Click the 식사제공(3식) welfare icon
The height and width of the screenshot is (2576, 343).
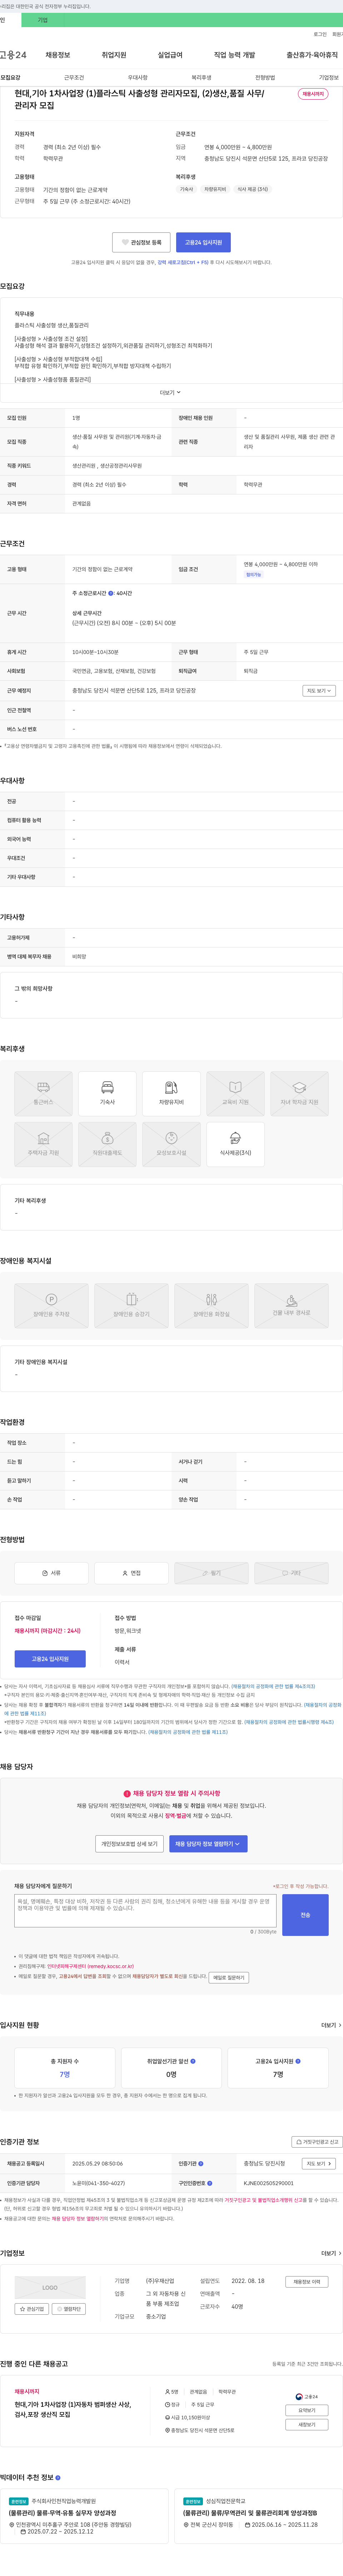[235, 1145]
